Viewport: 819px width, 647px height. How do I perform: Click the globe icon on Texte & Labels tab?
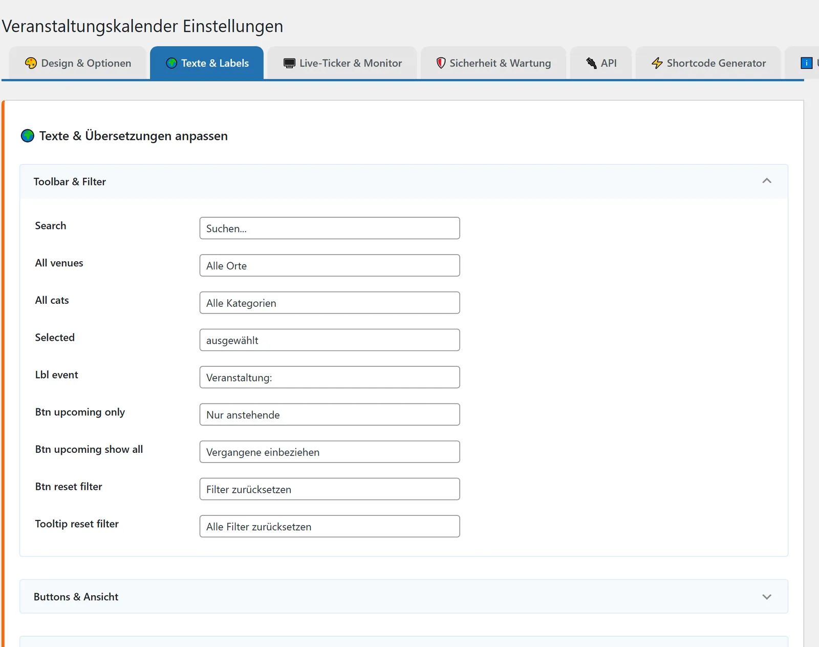tap(171, 63)
